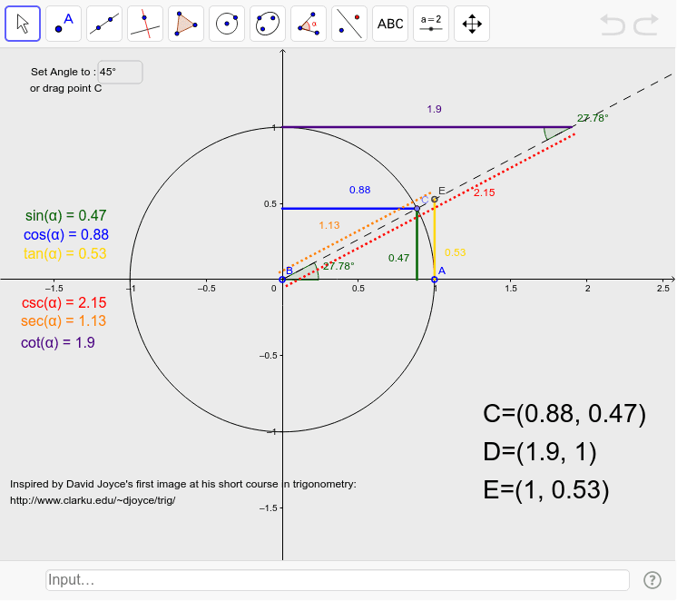Viewport: 677px width, 601px height.
Task: Click point C on the circle
Action: coord(417,208)
